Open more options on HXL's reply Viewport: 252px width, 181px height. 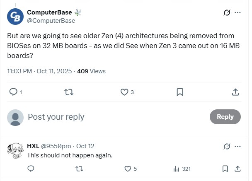point(238,146)
